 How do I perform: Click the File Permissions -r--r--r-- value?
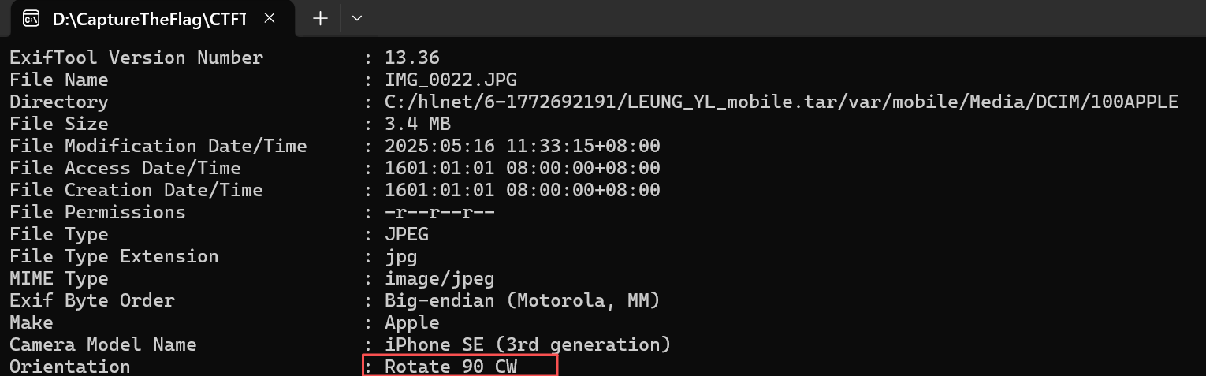440,212
